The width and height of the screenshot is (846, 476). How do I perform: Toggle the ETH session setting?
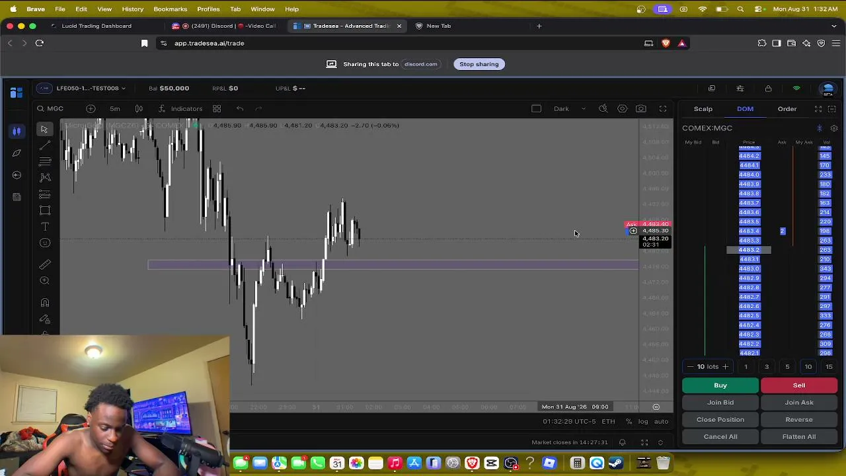(x=608, y=422)
